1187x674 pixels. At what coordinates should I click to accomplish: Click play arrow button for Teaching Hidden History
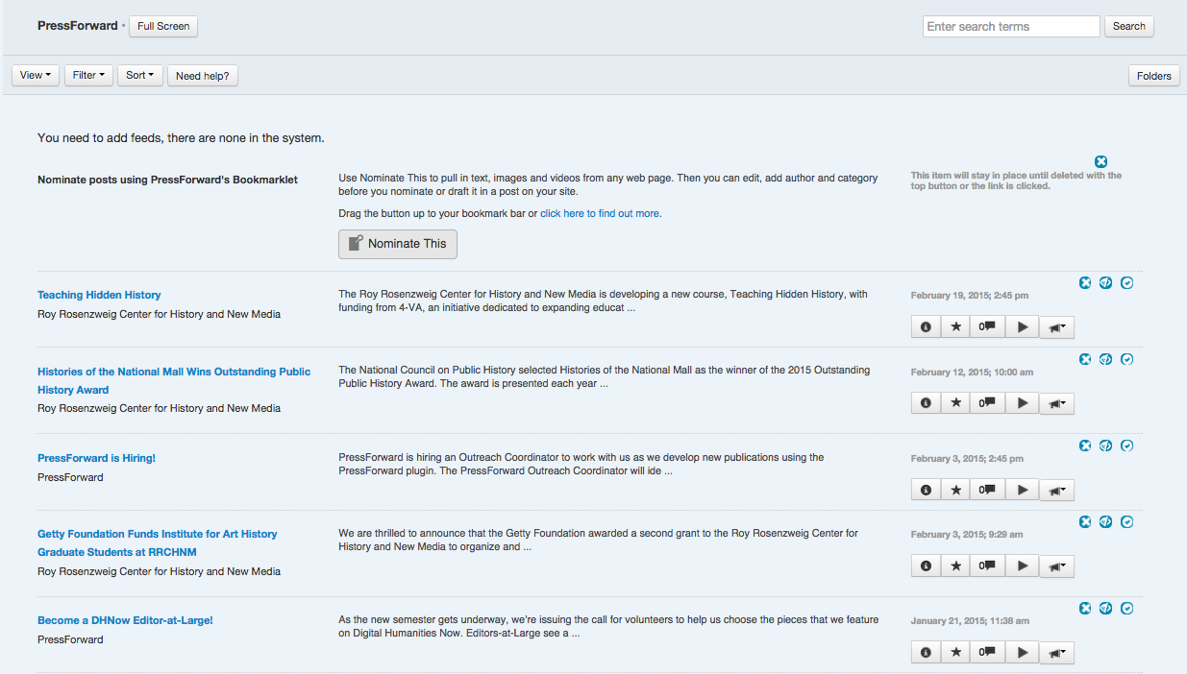tap(1022, 326)
